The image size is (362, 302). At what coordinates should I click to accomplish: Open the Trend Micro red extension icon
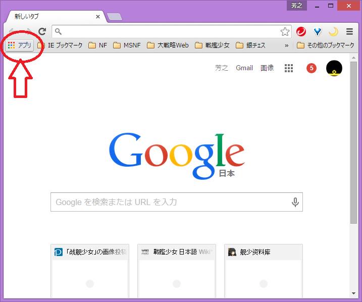301,32
